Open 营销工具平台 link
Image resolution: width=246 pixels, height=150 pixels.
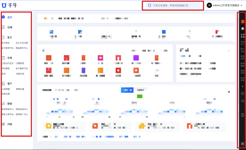(8, 114)
